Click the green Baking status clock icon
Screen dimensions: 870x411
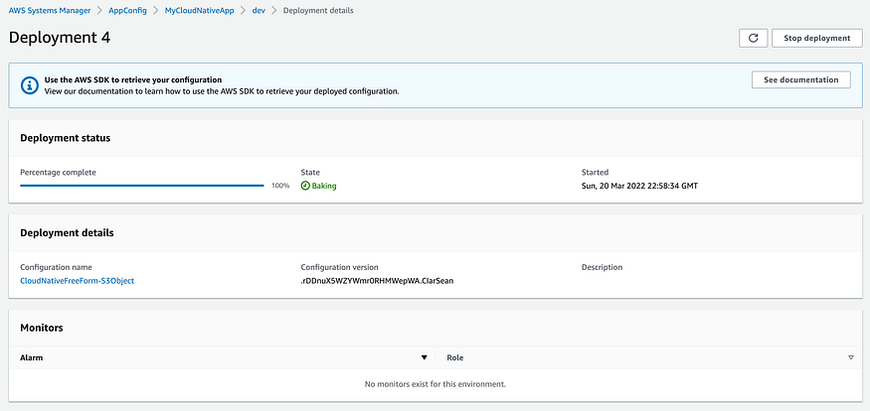click(x=305, y=186)
